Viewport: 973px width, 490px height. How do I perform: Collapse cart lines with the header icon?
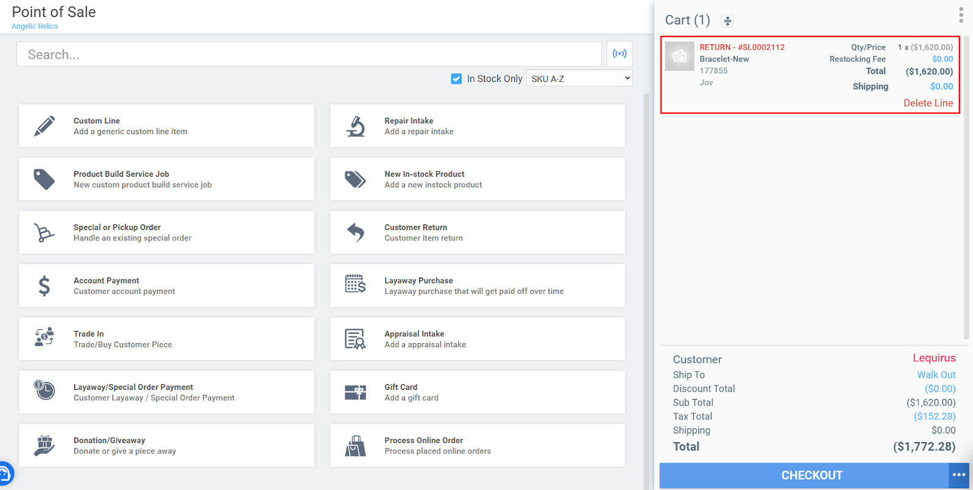(x=727, y=21)
